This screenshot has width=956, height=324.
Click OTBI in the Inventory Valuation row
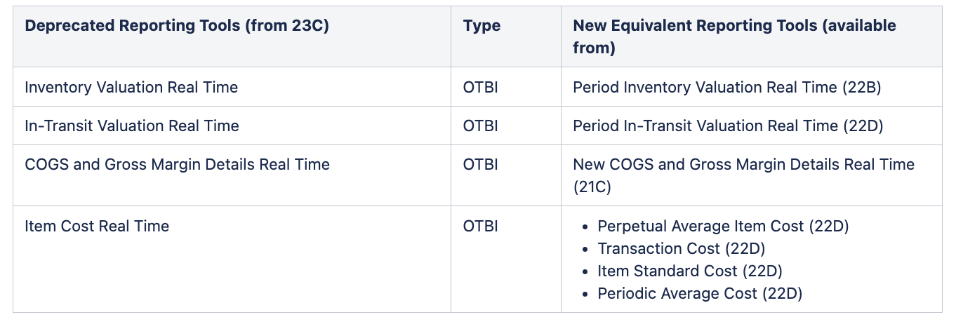coord(481,87)
